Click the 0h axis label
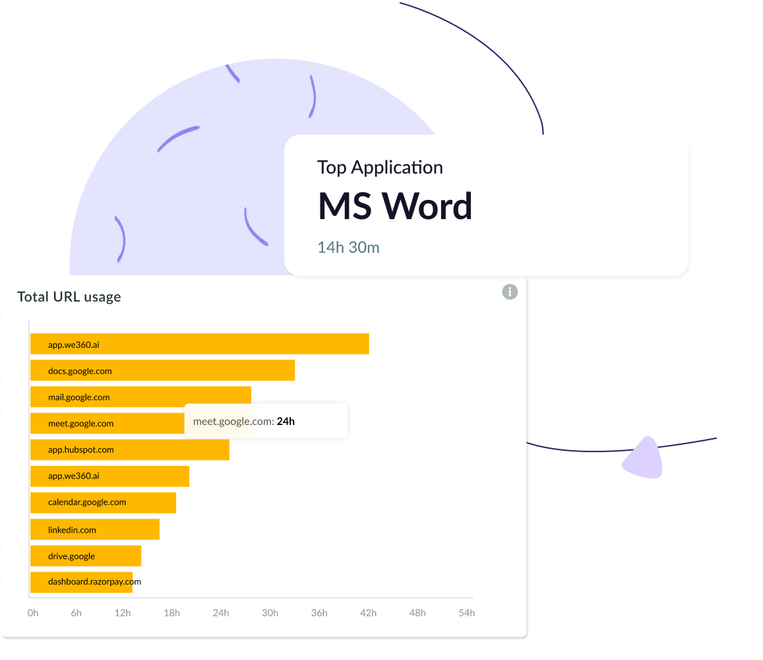 click(x=32, y=612)
